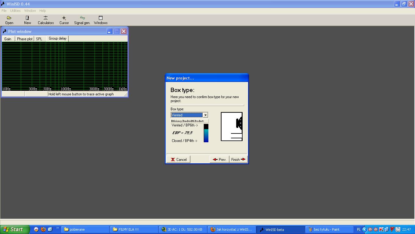Viewport: 415px width, 234px height.
Task: Open the Utilities menu
Action: coord(15,11)
